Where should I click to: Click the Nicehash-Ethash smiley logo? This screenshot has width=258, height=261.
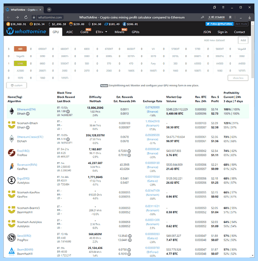pyautogui.click(x=12, y=125)
